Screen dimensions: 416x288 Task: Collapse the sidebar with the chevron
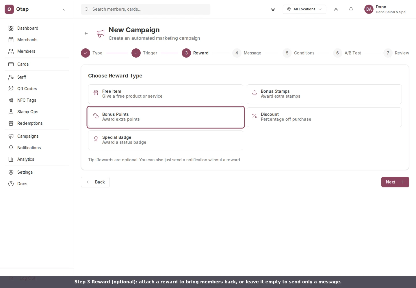(x=64, y=9)
